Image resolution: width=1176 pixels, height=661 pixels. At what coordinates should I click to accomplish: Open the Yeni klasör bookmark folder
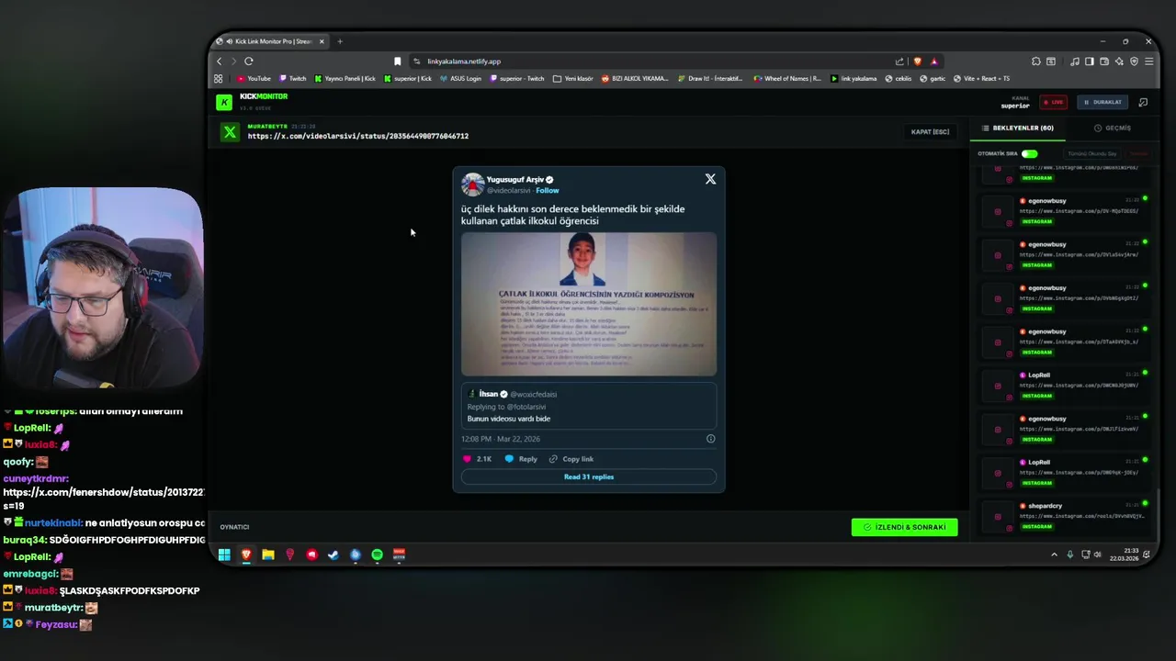tap(573, 79)
